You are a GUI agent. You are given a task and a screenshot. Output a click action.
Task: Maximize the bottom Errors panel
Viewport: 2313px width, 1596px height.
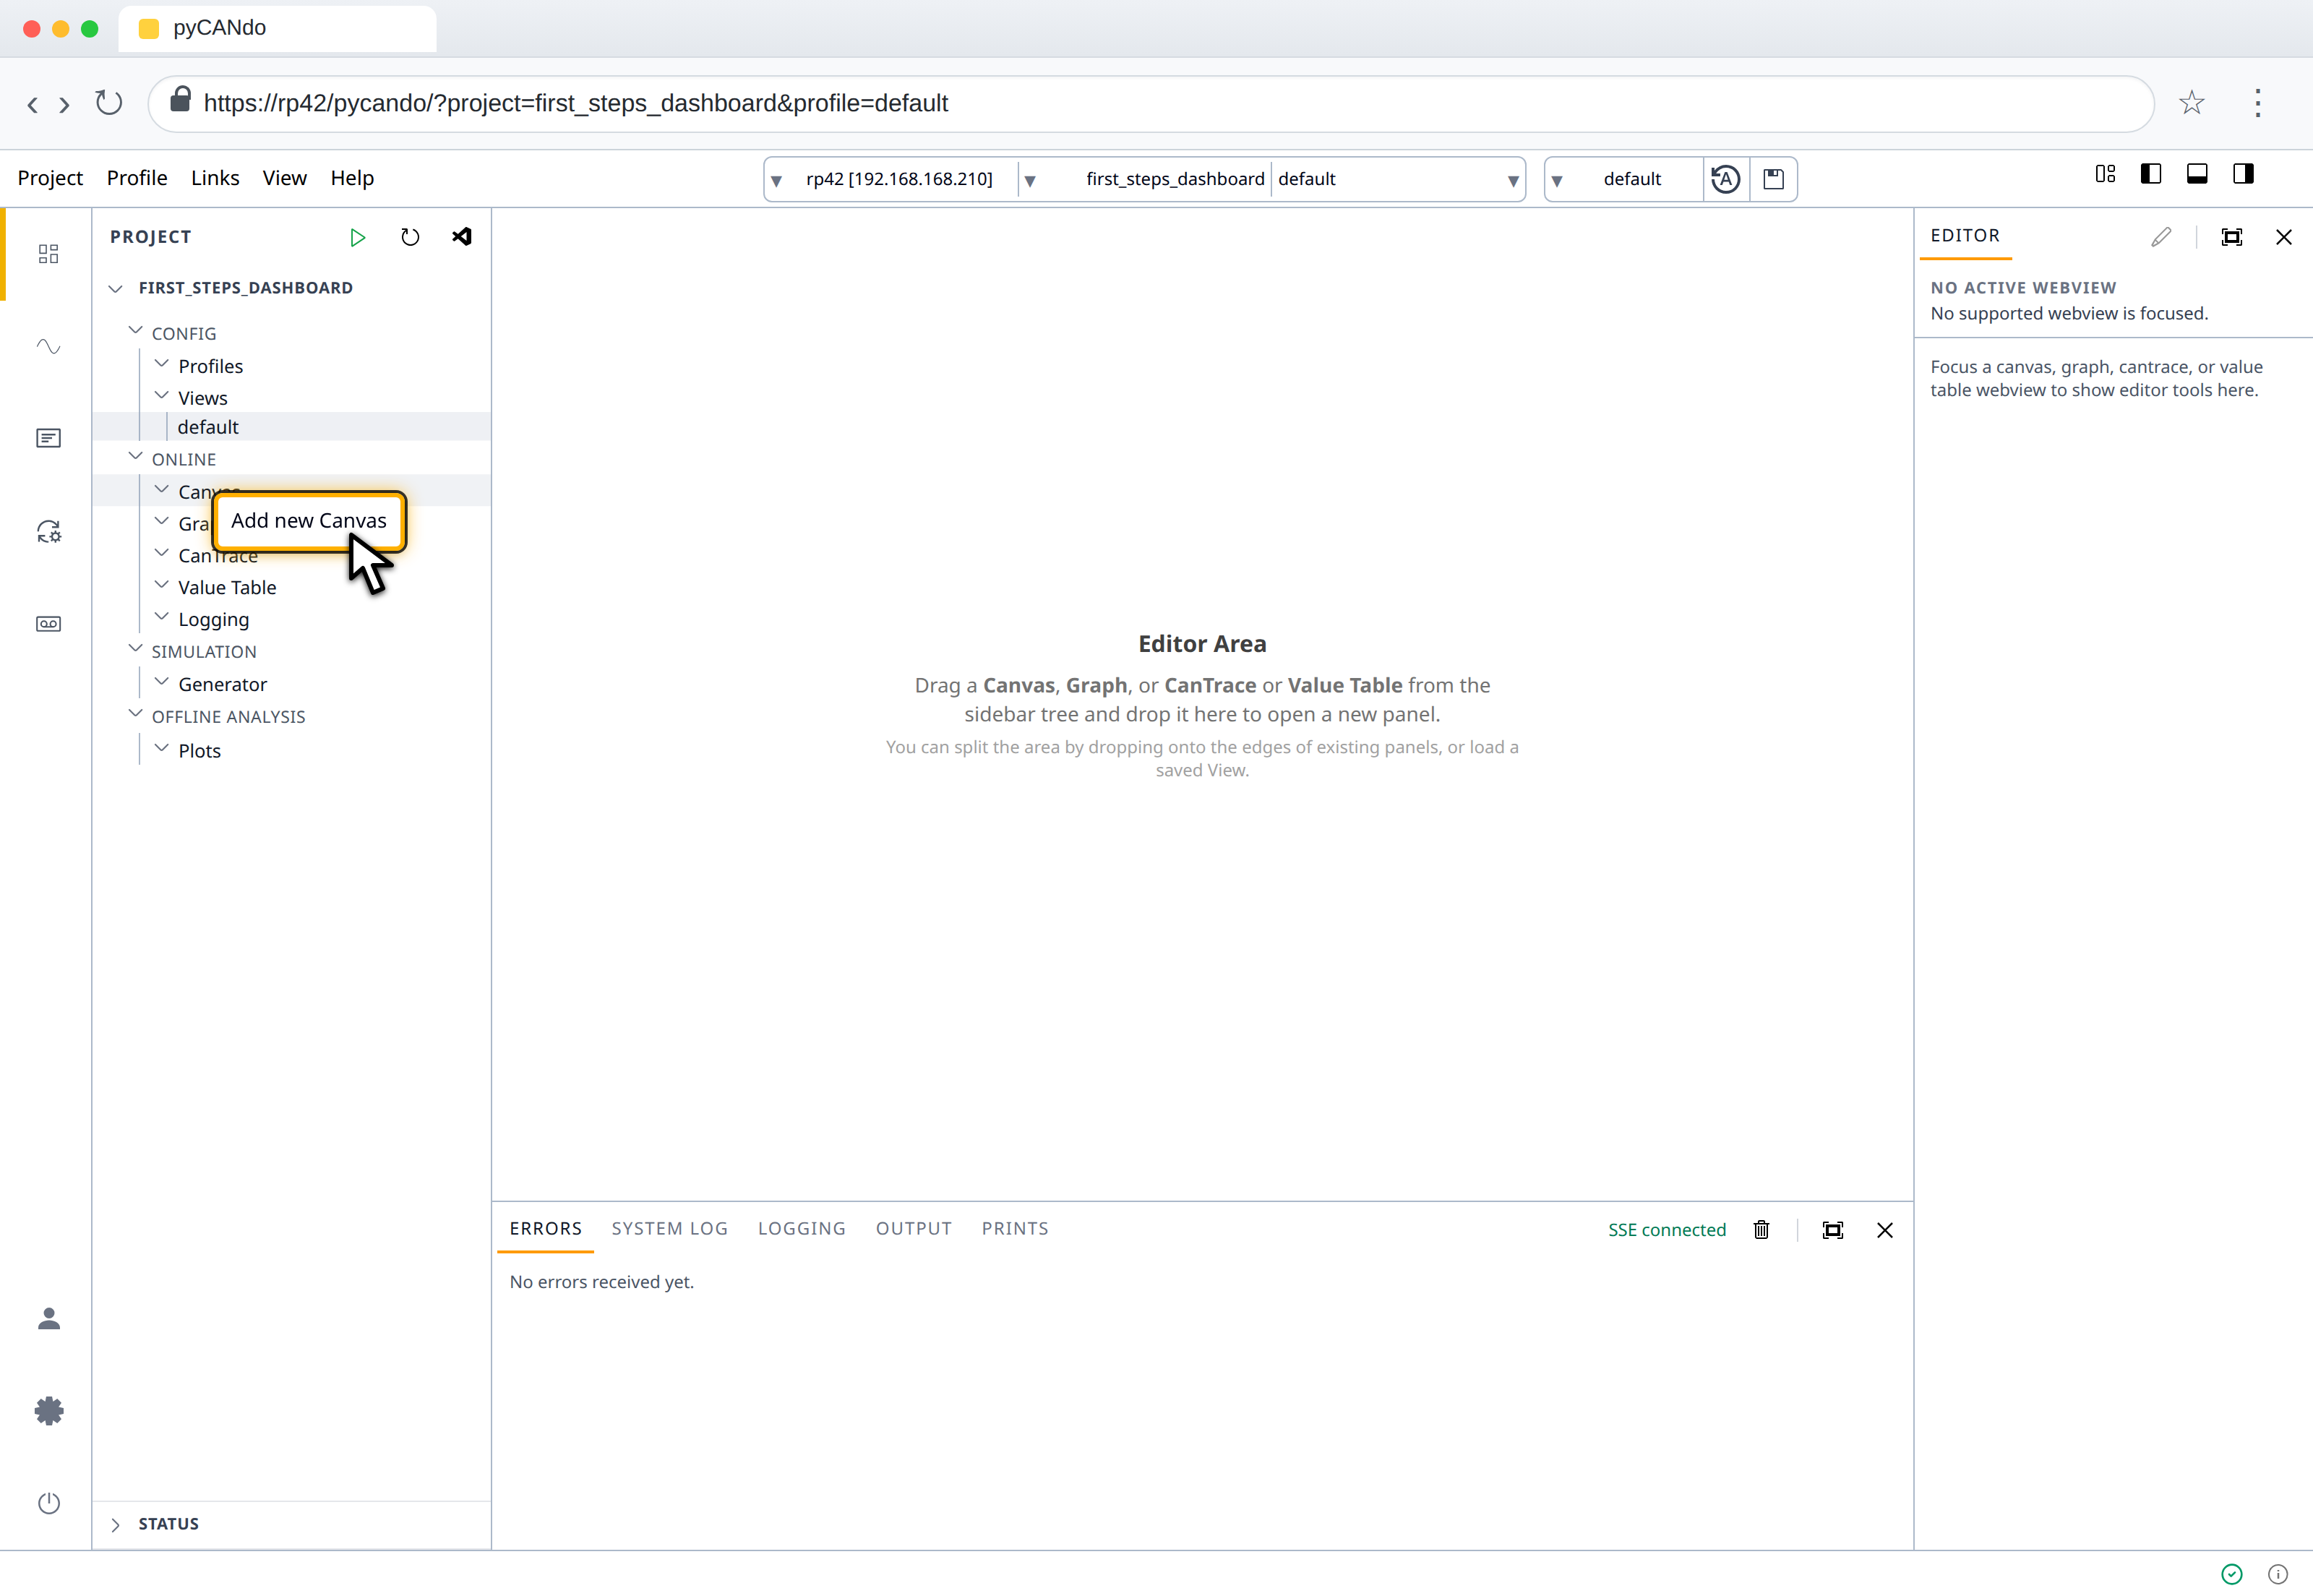tap(1832, 1230)
